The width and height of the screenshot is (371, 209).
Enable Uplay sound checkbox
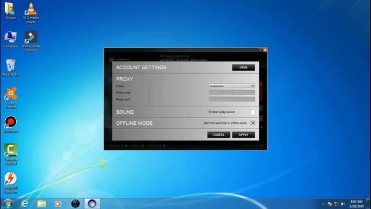tap(253, 112)
